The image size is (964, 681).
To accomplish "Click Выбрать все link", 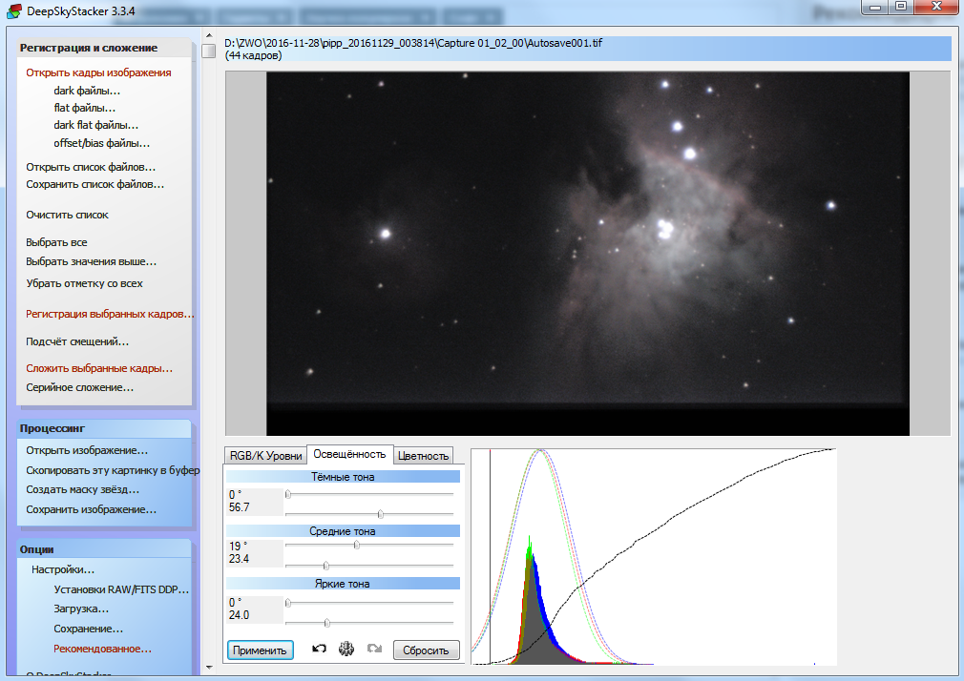I will point(56,242).
